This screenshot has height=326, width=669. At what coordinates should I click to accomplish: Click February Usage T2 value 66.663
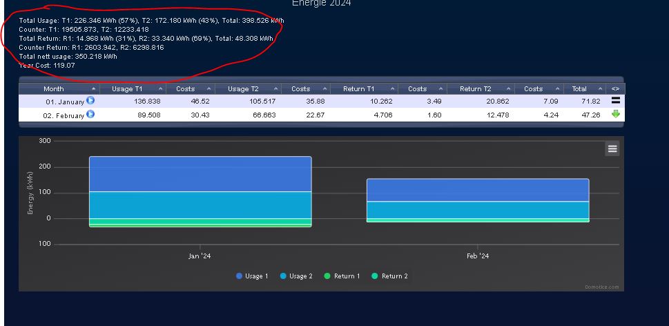(x=264, y=115)
